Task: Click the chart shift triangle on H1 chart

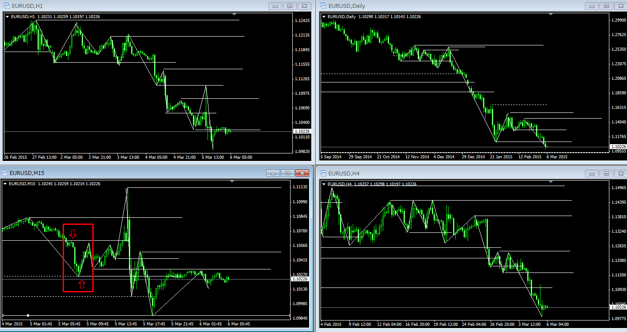Action: pos(234,15)
